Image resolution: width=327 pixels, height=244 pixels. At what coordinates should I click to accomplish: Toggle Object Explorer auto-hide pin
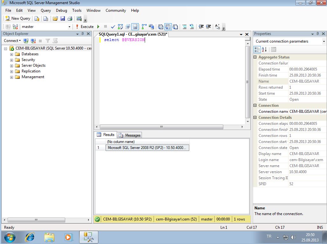click(x=83, y=34)
